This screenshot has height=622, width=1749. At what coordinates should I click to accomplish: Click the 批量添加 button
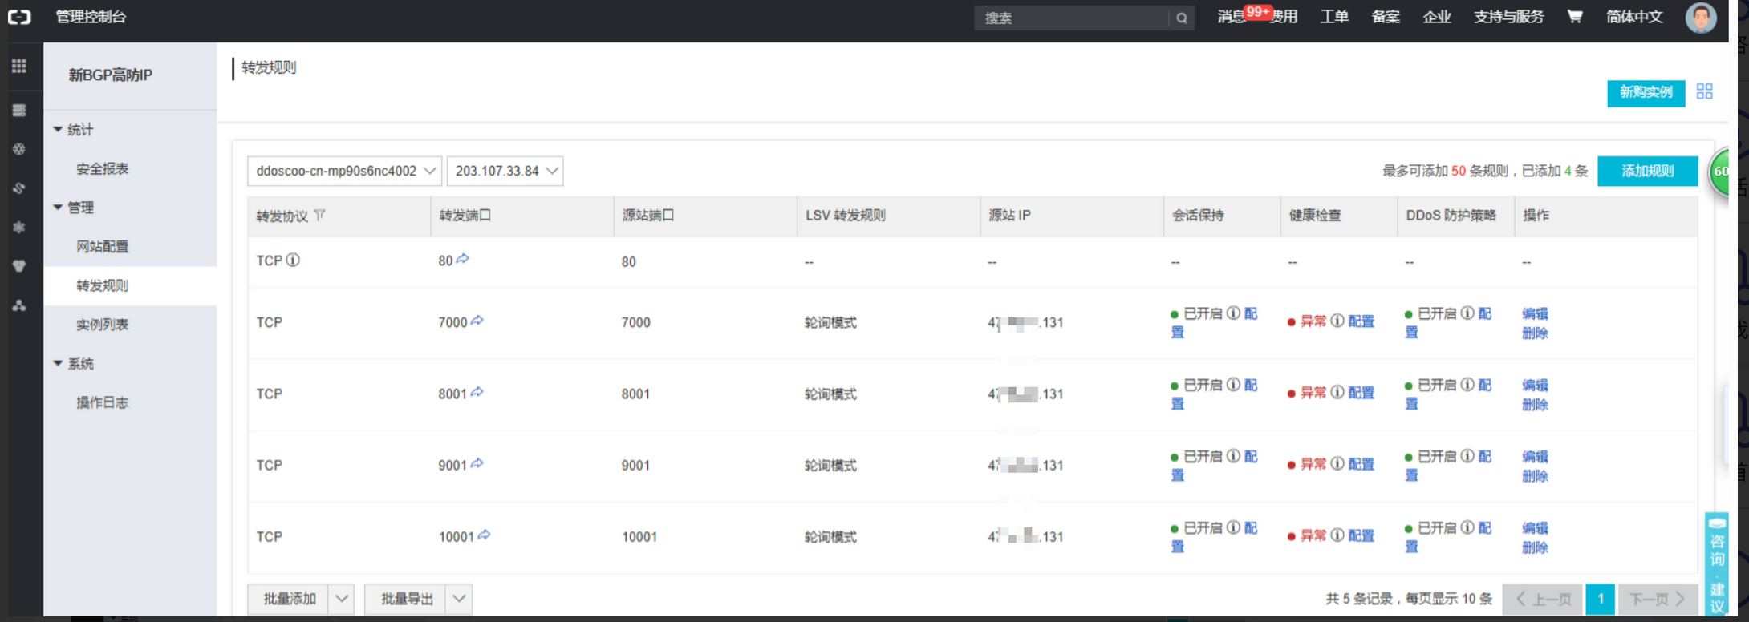coord(289,599)
